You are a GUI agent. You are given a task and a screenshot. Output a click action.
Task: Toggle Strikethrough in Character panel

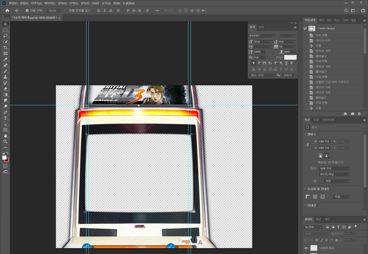[292, 63]
